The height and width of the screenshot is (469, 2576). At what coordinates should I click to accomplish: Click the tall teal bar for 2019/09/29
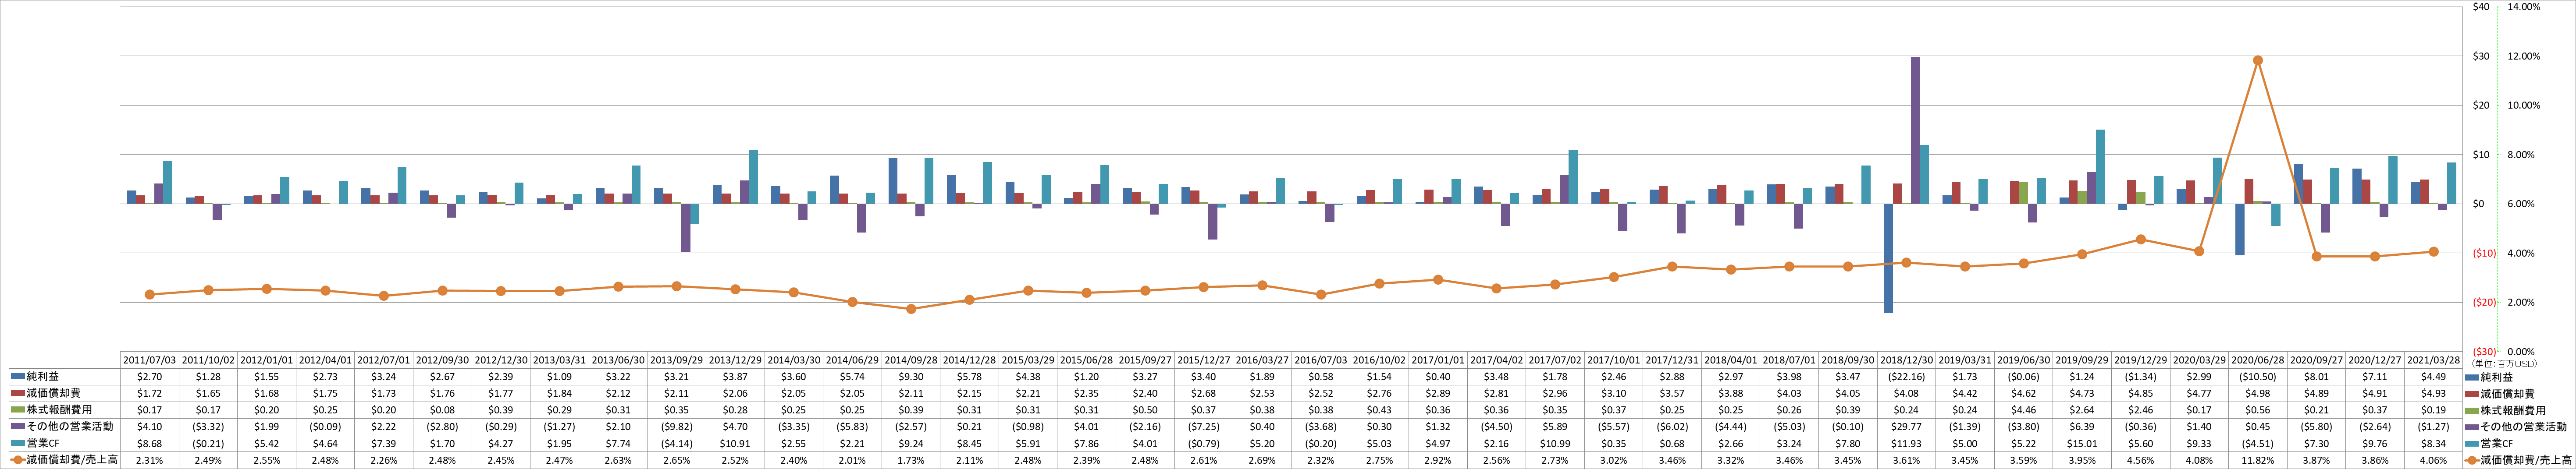[x=2100, y=167]
